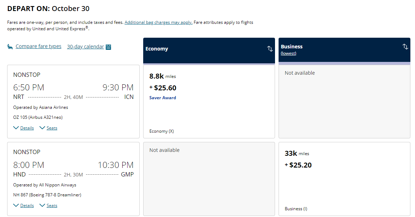Viewport: 415px width, 217px height.
Task: Open the 30-day calendar link
Action: click(x=86, y=46)
